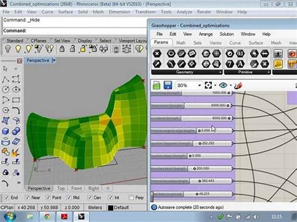Add a Number parameter (0.1 icon)

240,53
